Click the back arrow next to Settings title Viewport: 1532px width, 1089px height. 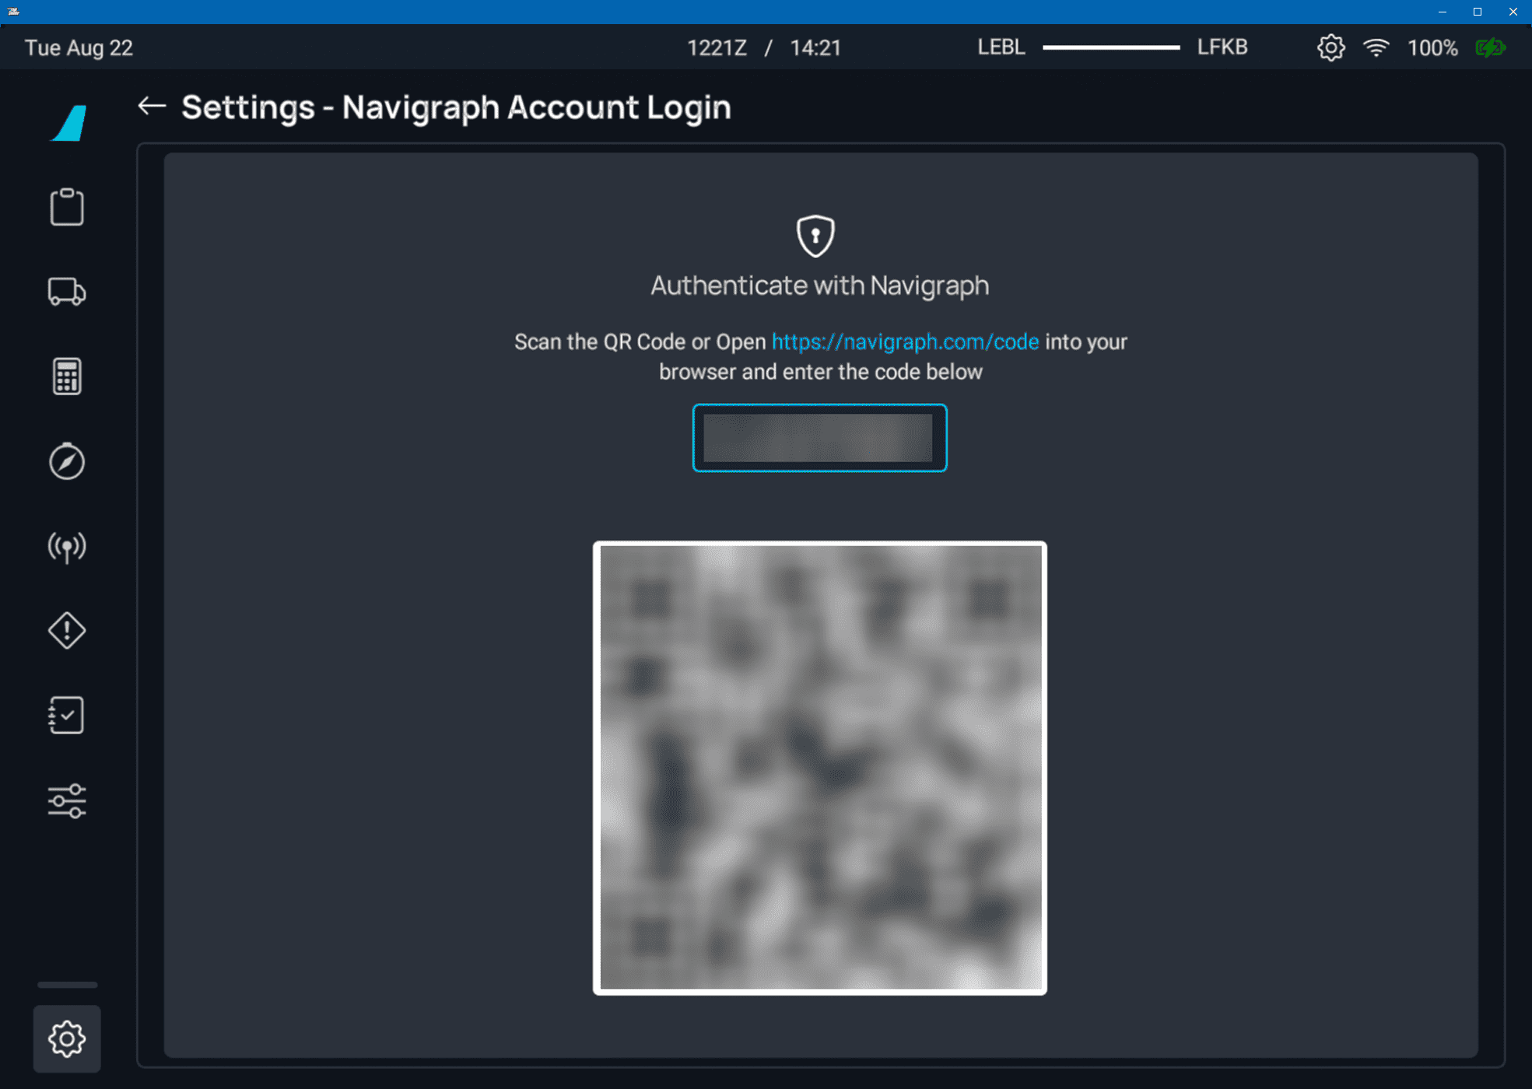pyautogui.click(x=152, y=106)
